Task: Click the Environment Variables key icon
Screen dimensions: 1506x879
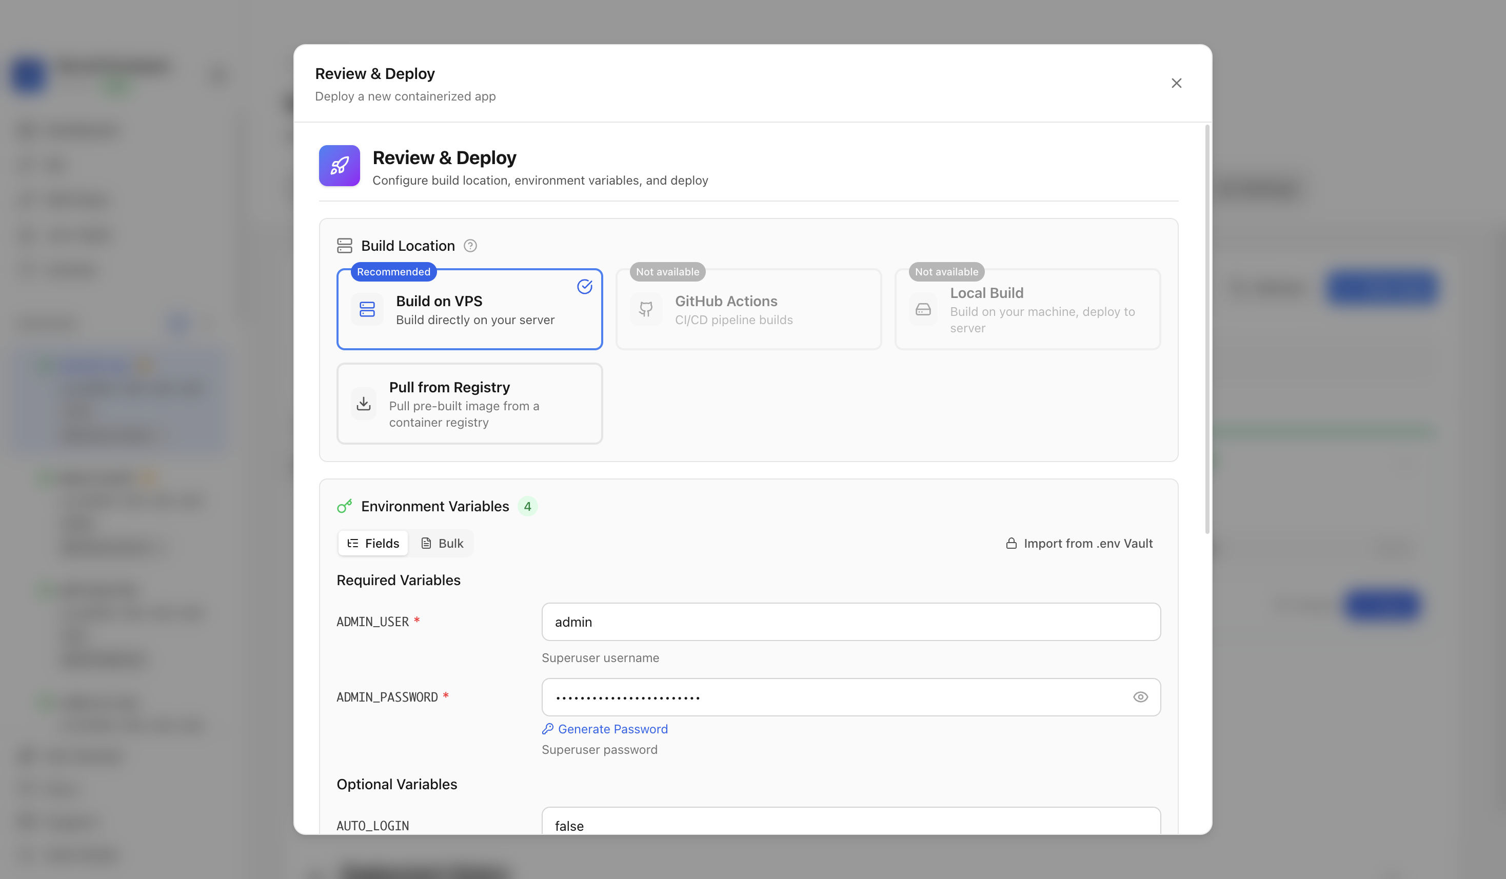Action: (x=344, y=506)
